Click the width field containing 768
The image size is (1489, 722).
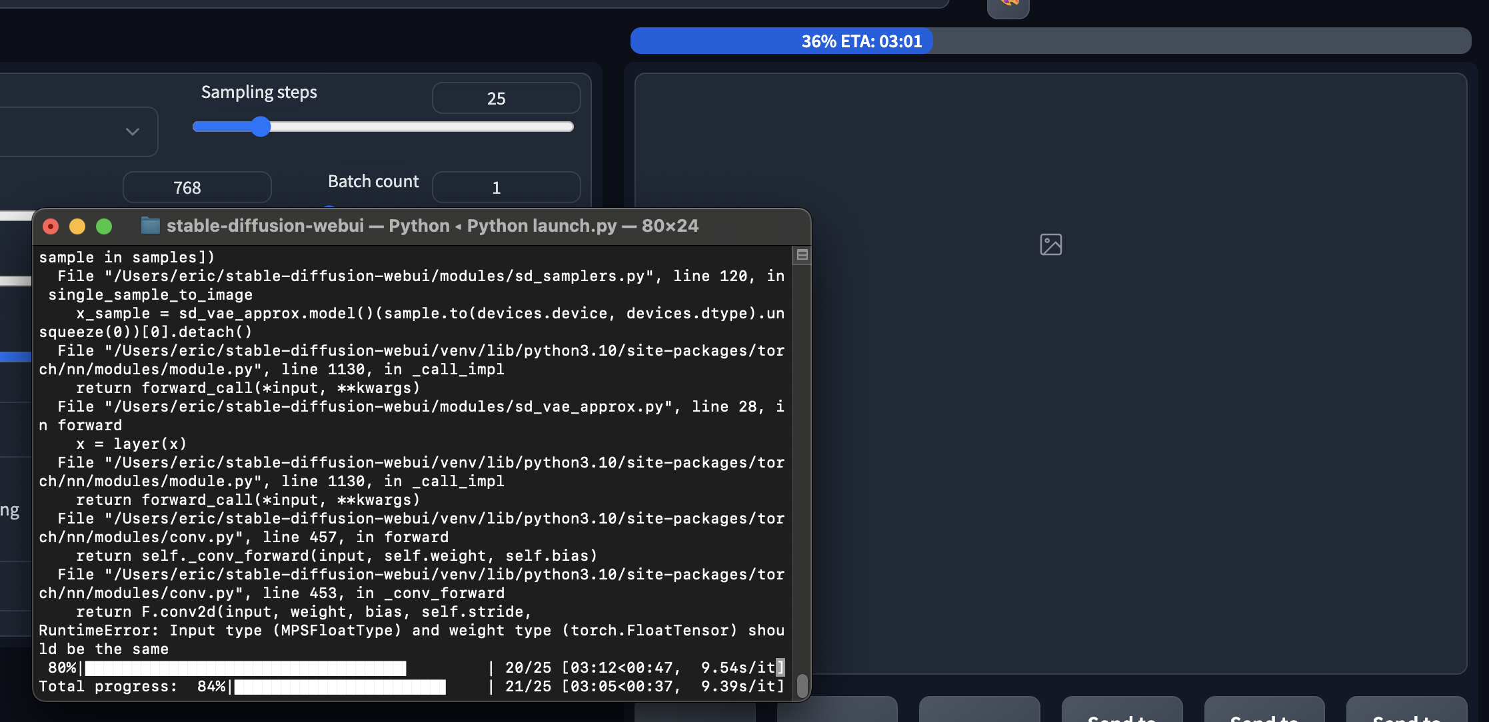click(196, 187)
